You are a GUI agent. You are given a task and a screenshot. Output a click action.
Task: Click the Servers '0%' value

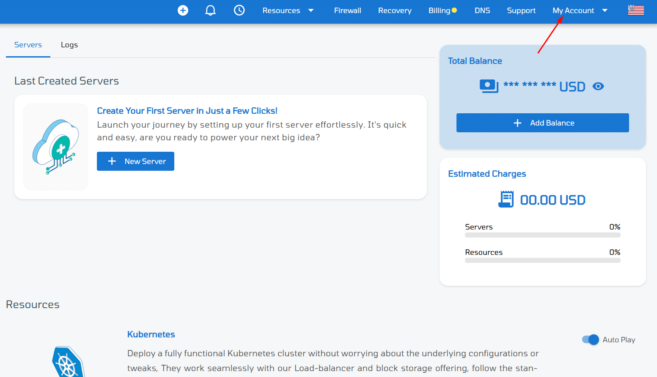615,227
